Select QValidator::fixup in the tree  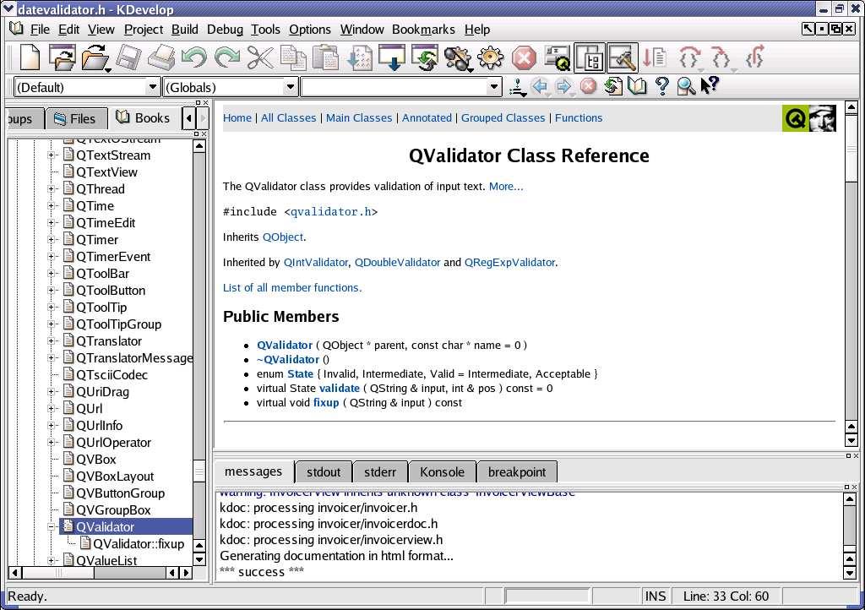click(139, 544)
